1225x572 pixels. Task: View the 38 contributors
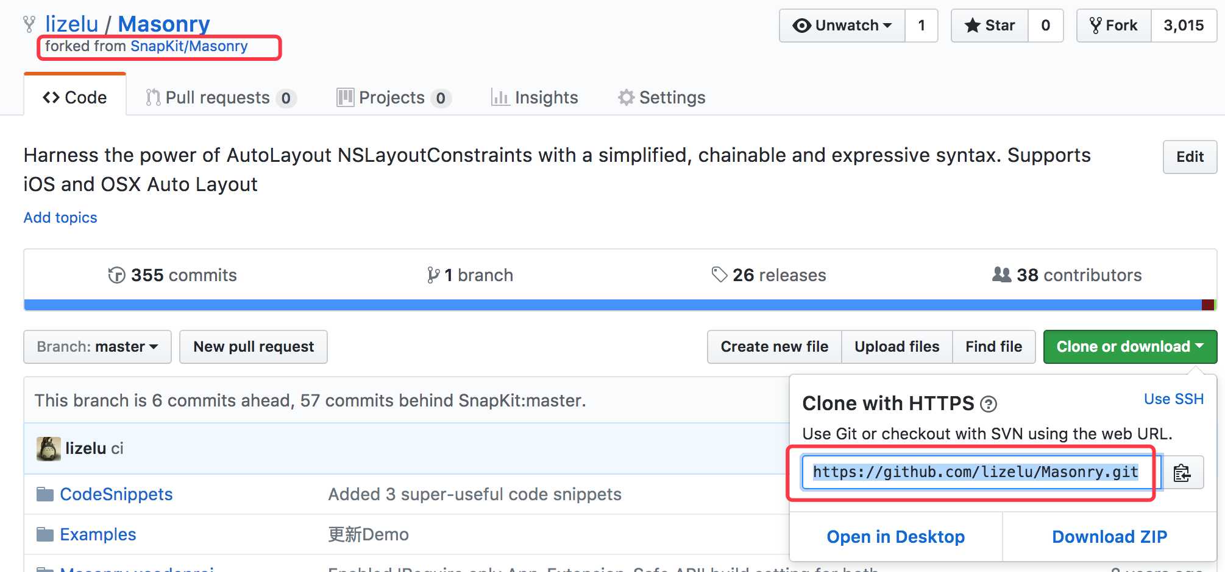(x=1067, y=275)
